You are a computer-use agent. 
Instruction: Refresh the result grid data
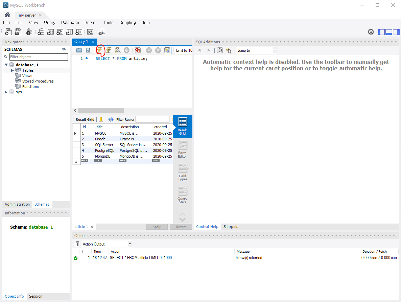[111, 119]
